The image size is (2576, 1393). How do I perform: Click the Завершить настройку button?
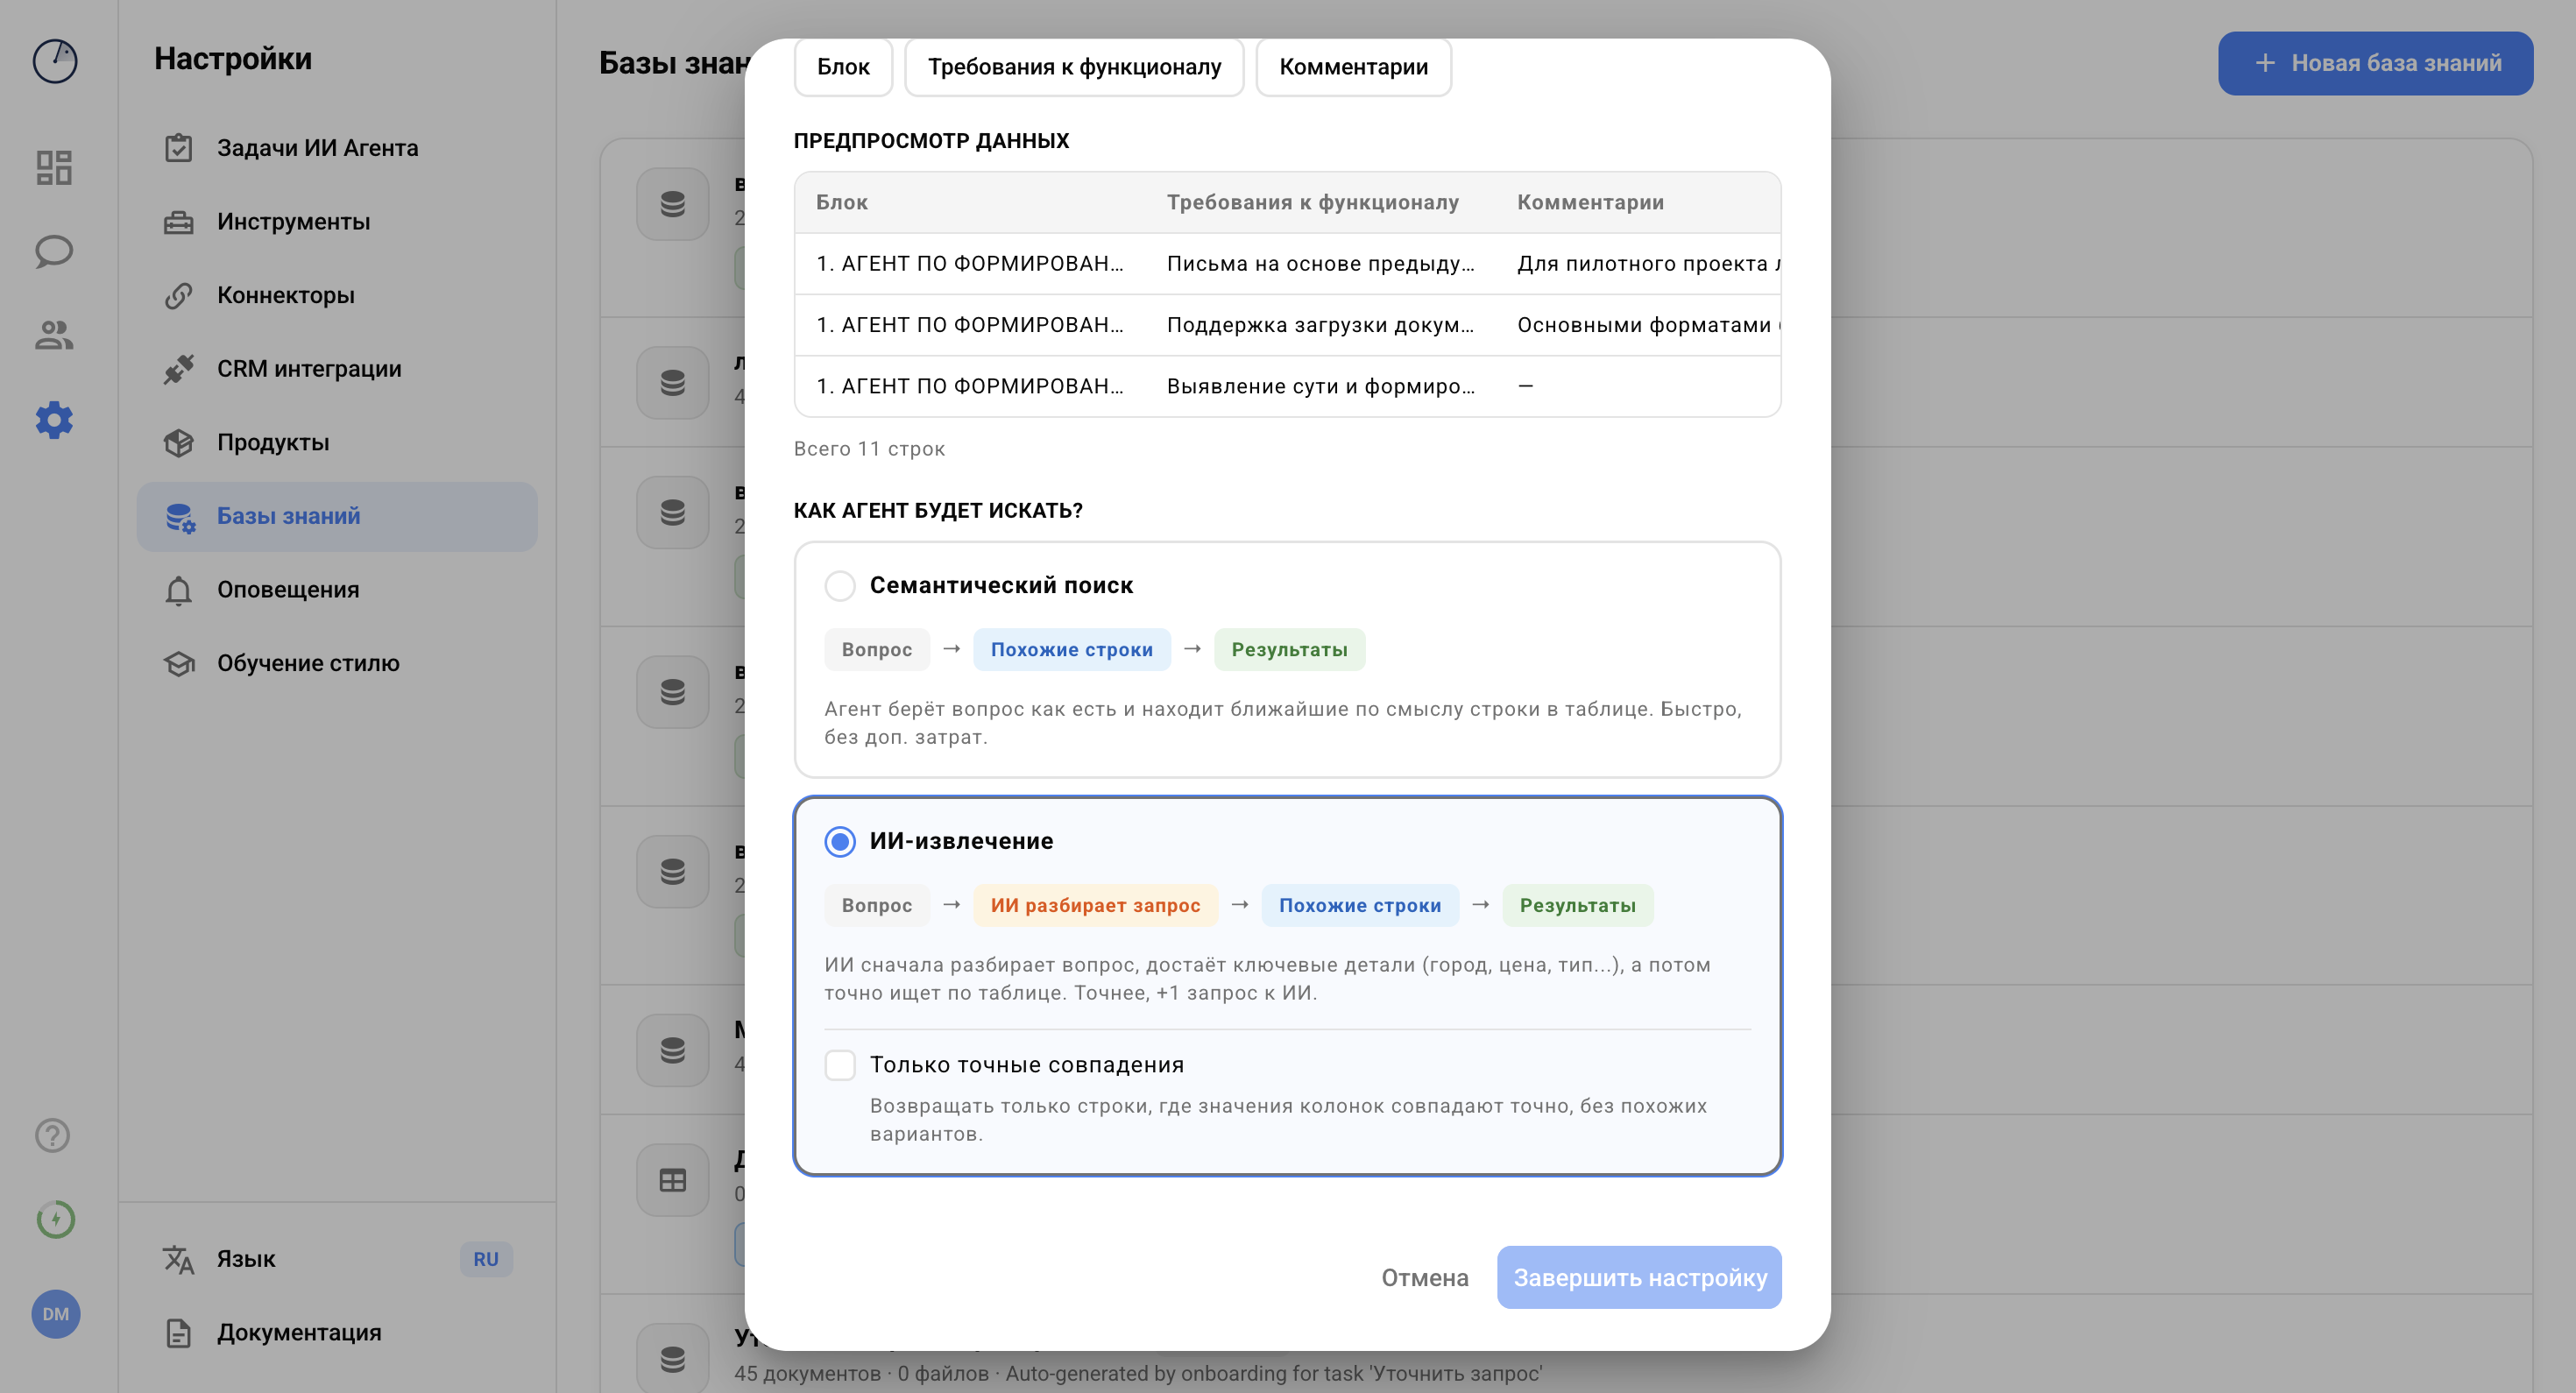point(1639,1277)
